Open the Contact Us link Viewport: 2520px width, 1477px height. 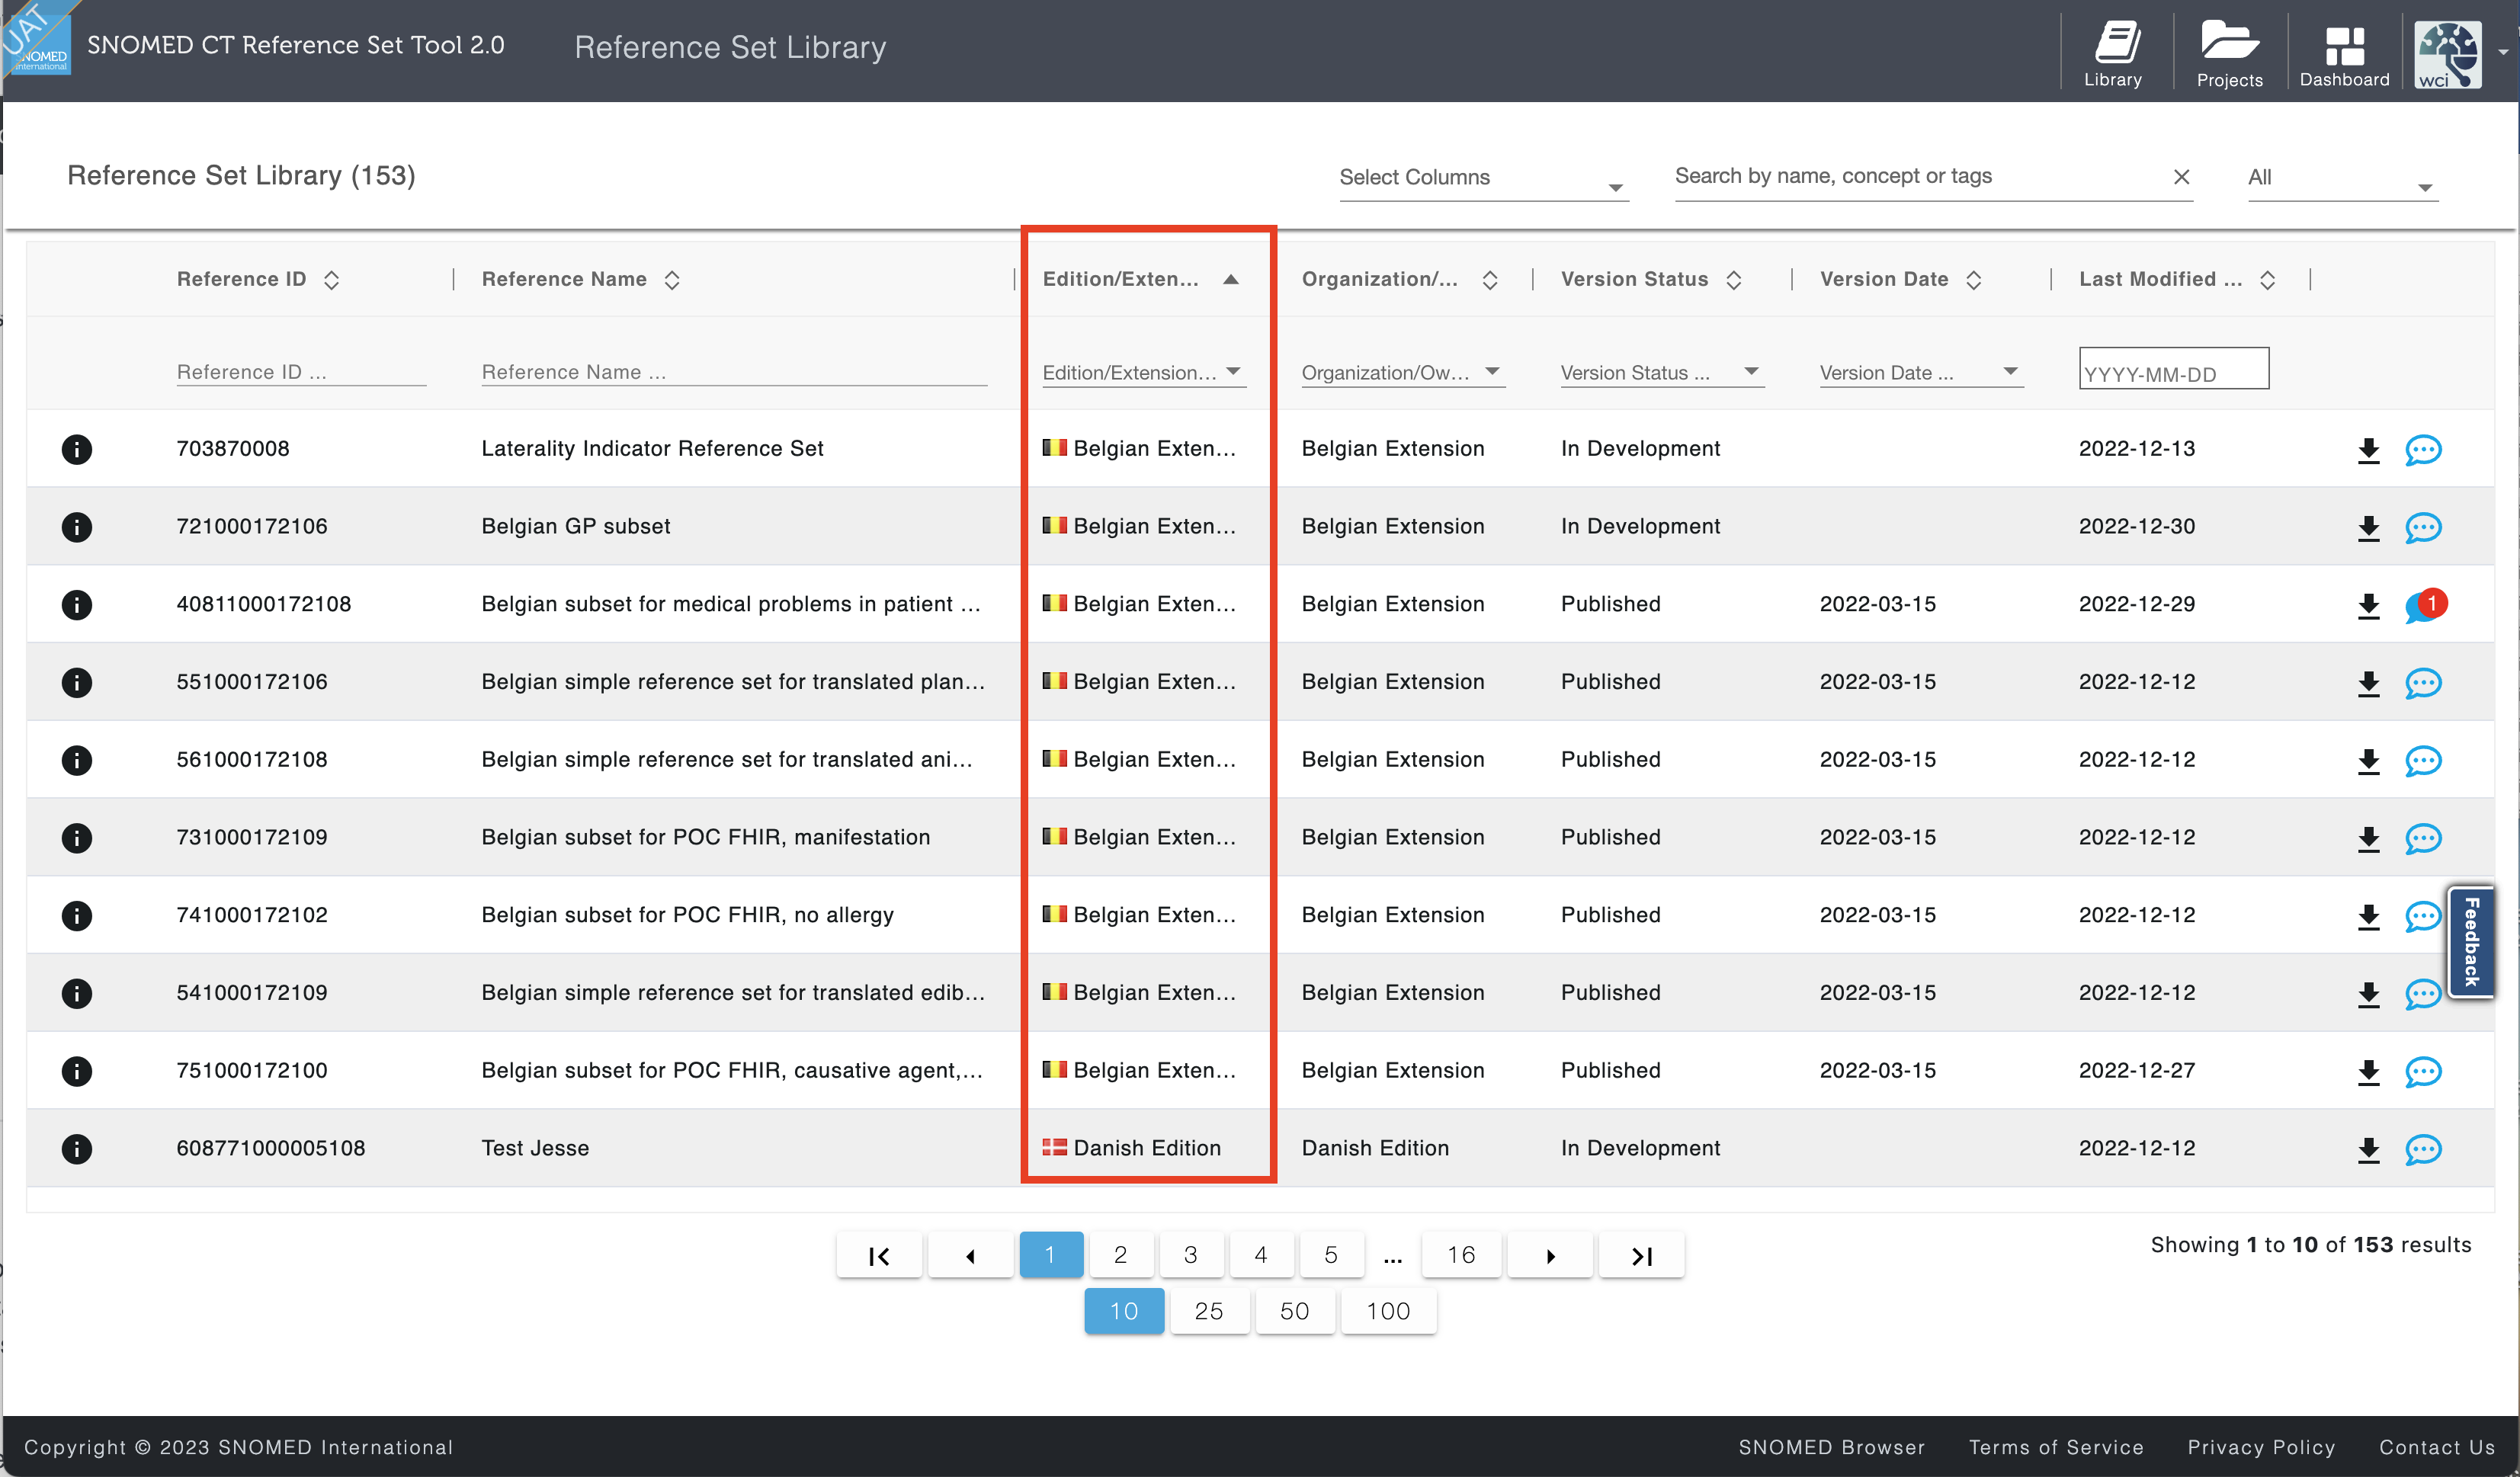point(2437,1447)
